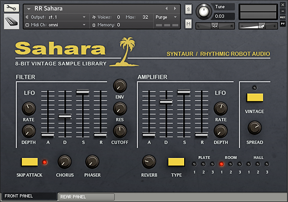Select Room 2 reverb LED
This screenshot has width=288, height=202.
(x=231, y=164)
